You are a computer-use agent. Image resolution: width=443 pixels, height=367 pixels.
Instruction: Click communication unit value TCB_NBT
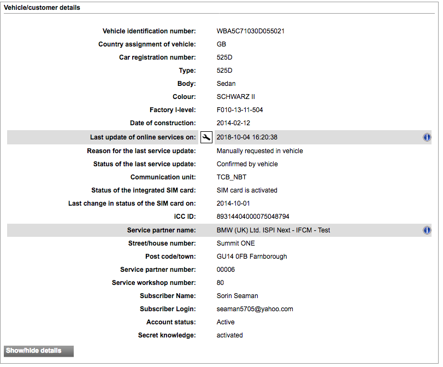[x=232, y=177]
